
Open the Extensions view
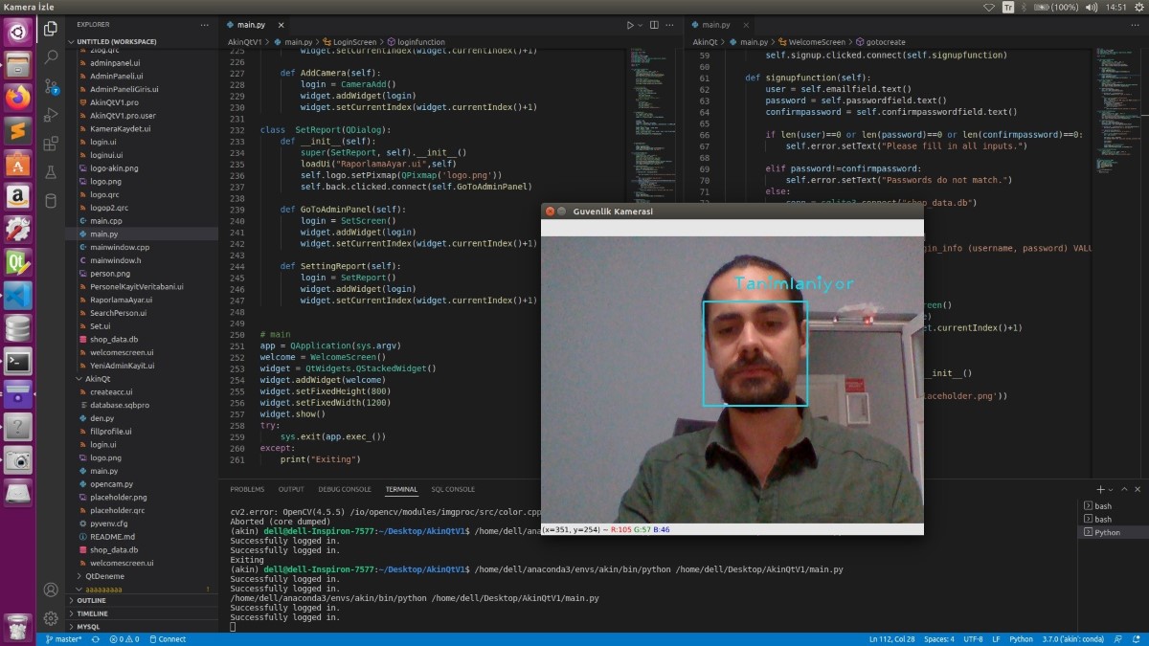pos(51,144)
